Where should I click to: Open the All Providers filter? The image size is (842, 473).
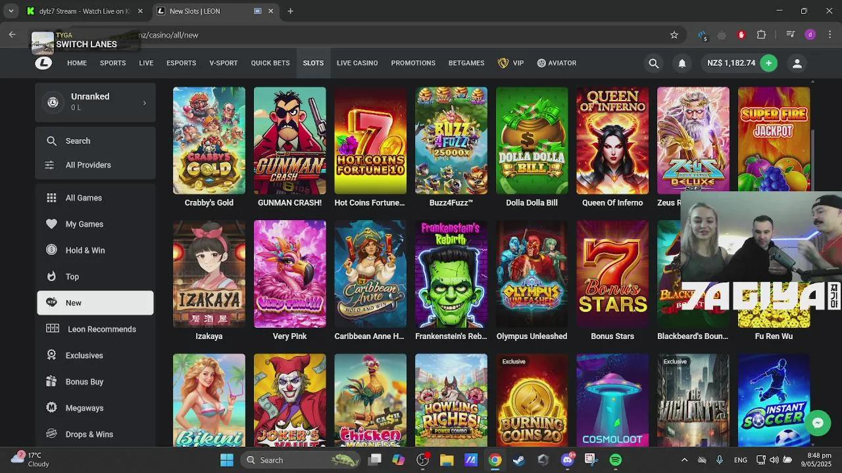[95, 165]
